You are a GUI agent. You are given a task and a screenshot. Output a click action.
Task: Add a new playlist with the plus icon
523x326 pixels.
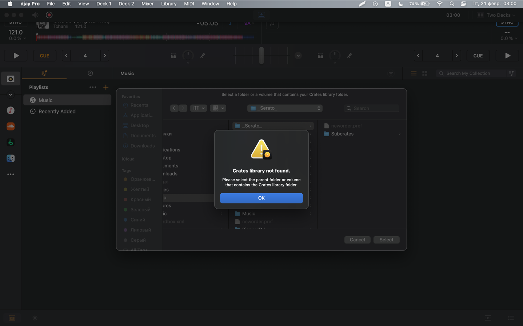coord(106,87)
